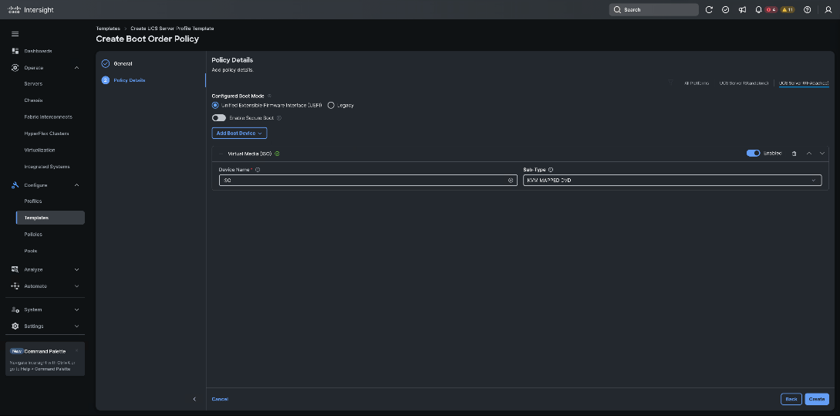
Task: Open the bell notifications icon
Action: pyautogui.click(x=758, y=10)
